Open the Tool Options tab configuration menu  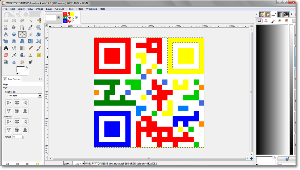(x=41, y=79)
